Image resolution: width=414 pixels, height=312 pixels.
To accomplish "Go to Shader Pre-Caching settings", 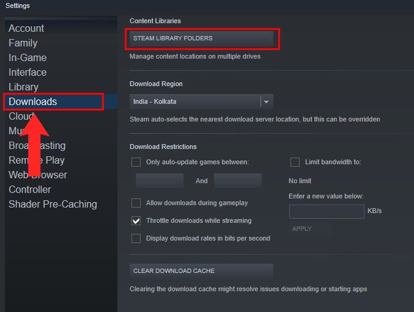I will [x=53, y=204].
